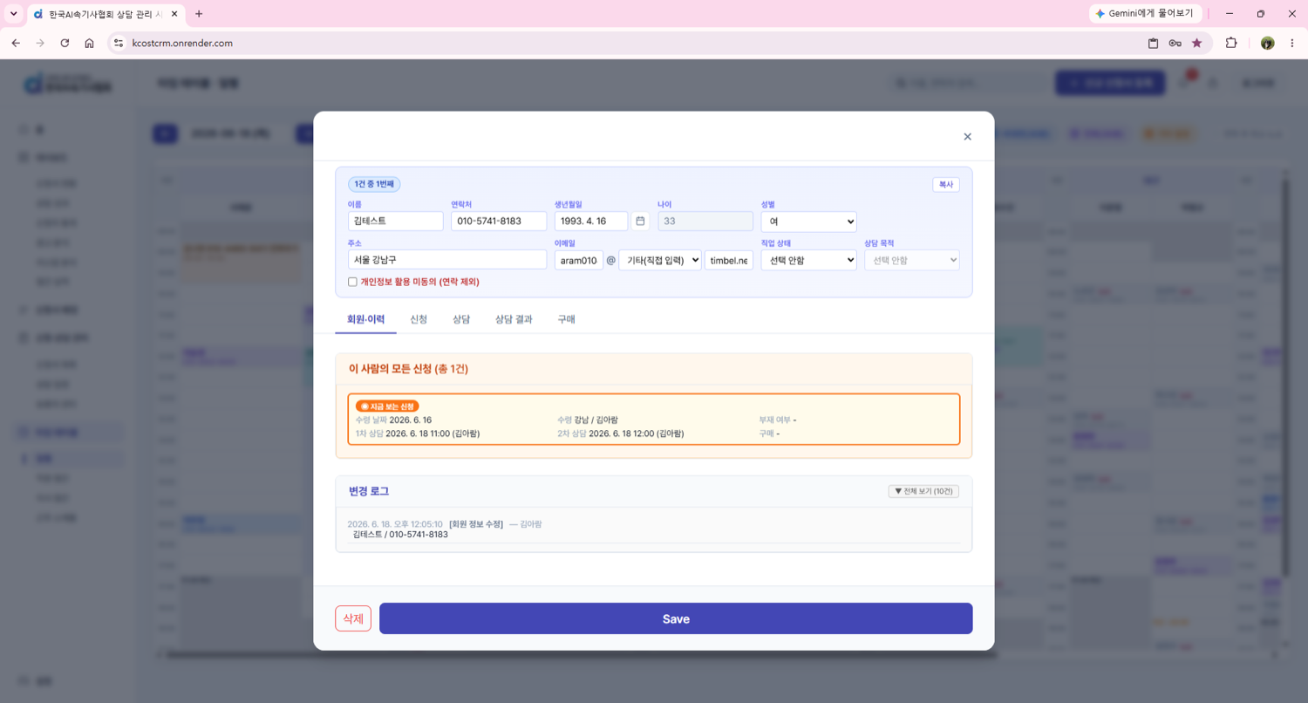Click the red 삭제 button

point(353,618)
